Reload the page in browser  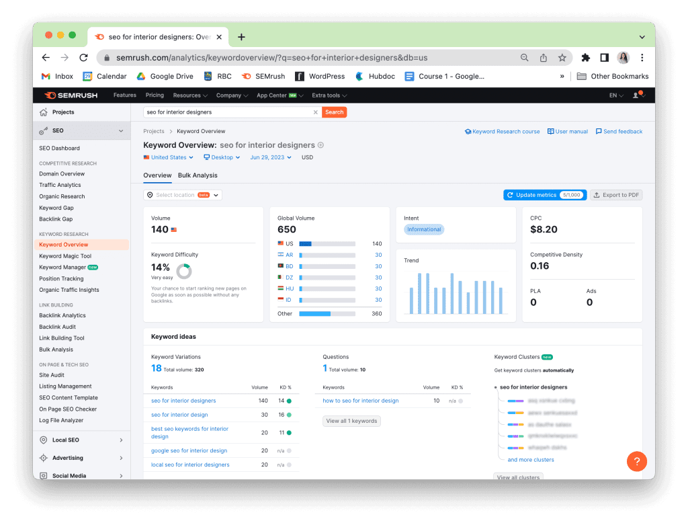(83, 58)
